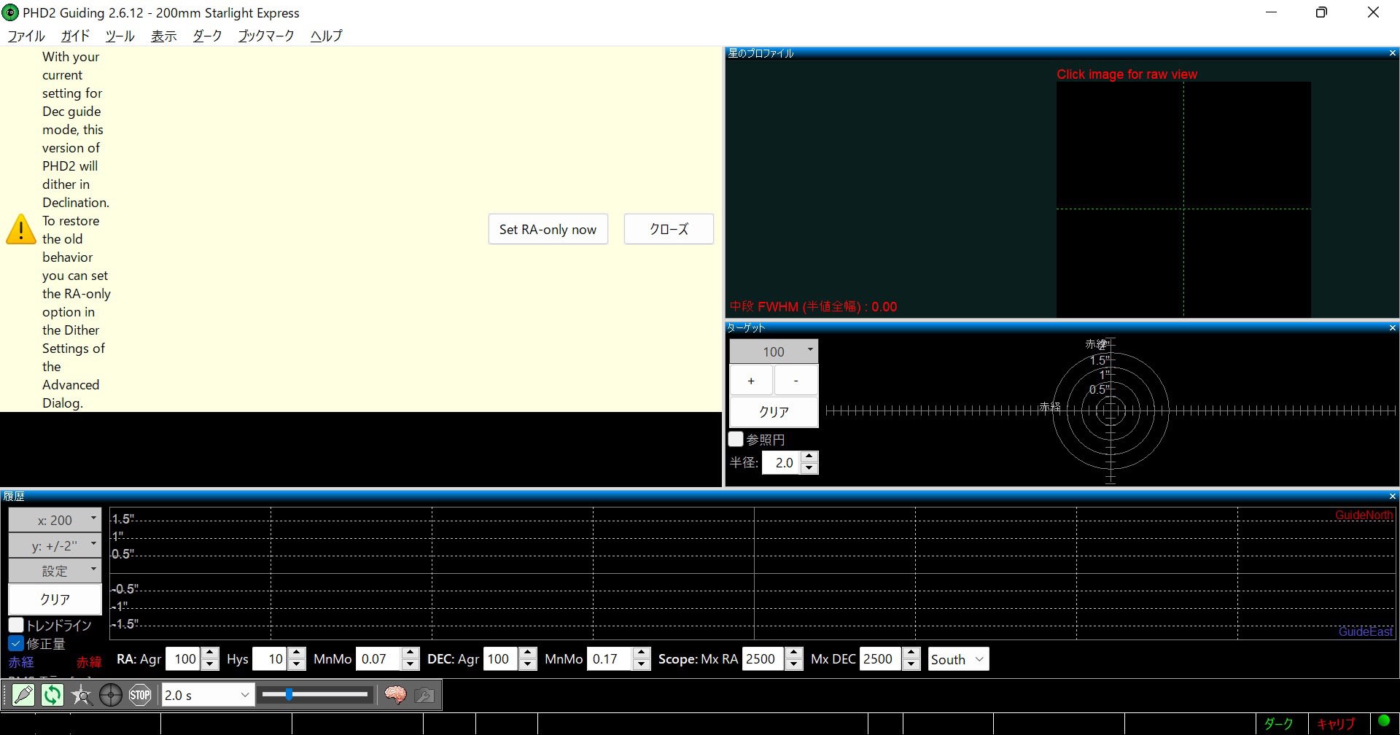This screenshot has width=1400, height=735.
Task: Open the ダーク menu
Action: pyautogui.click(x=207, y=36)
